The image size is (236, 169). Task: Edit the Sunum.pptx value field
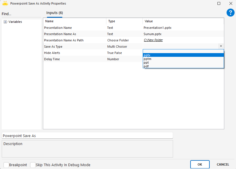183,34
